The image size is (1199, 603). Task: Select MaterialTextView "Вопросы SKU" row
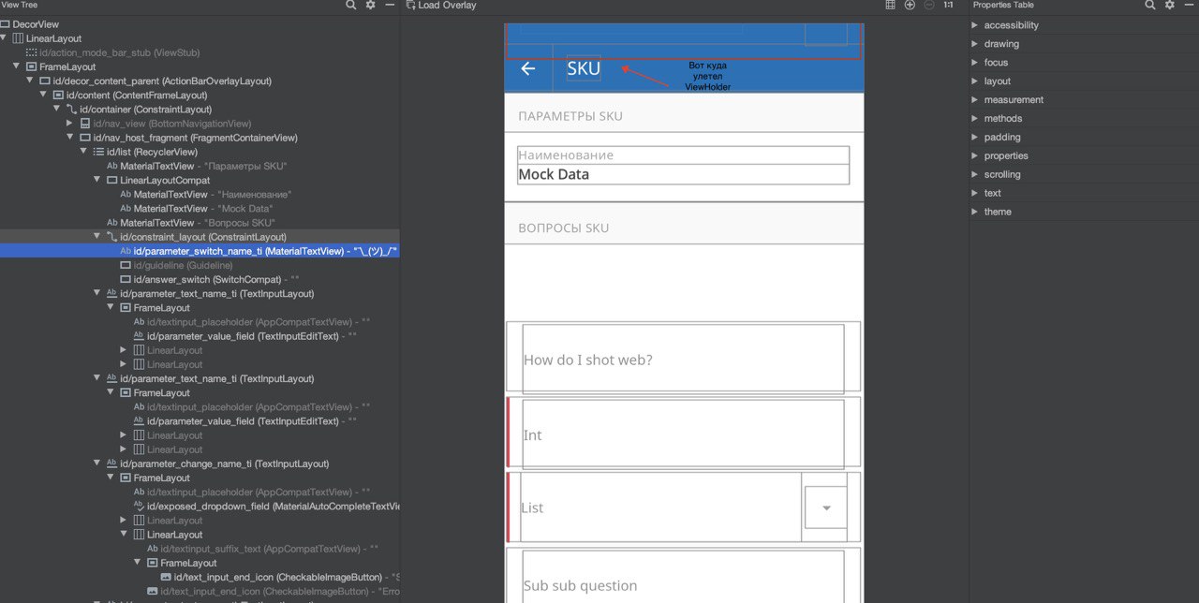coord(200,223)
